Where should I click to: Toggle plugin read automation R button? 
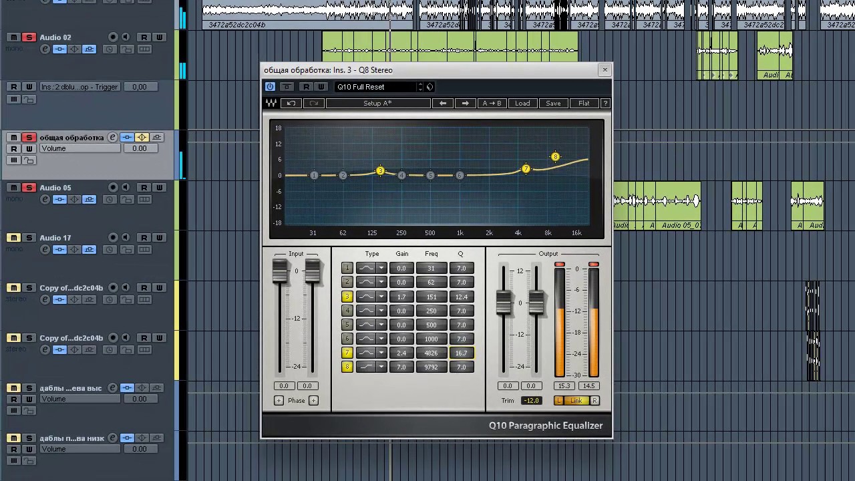[306, 87]
